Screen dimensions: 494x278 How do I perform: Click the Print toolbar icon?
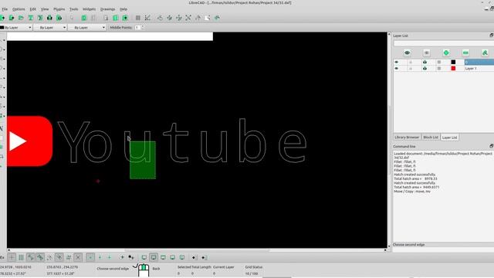(49, 18)
